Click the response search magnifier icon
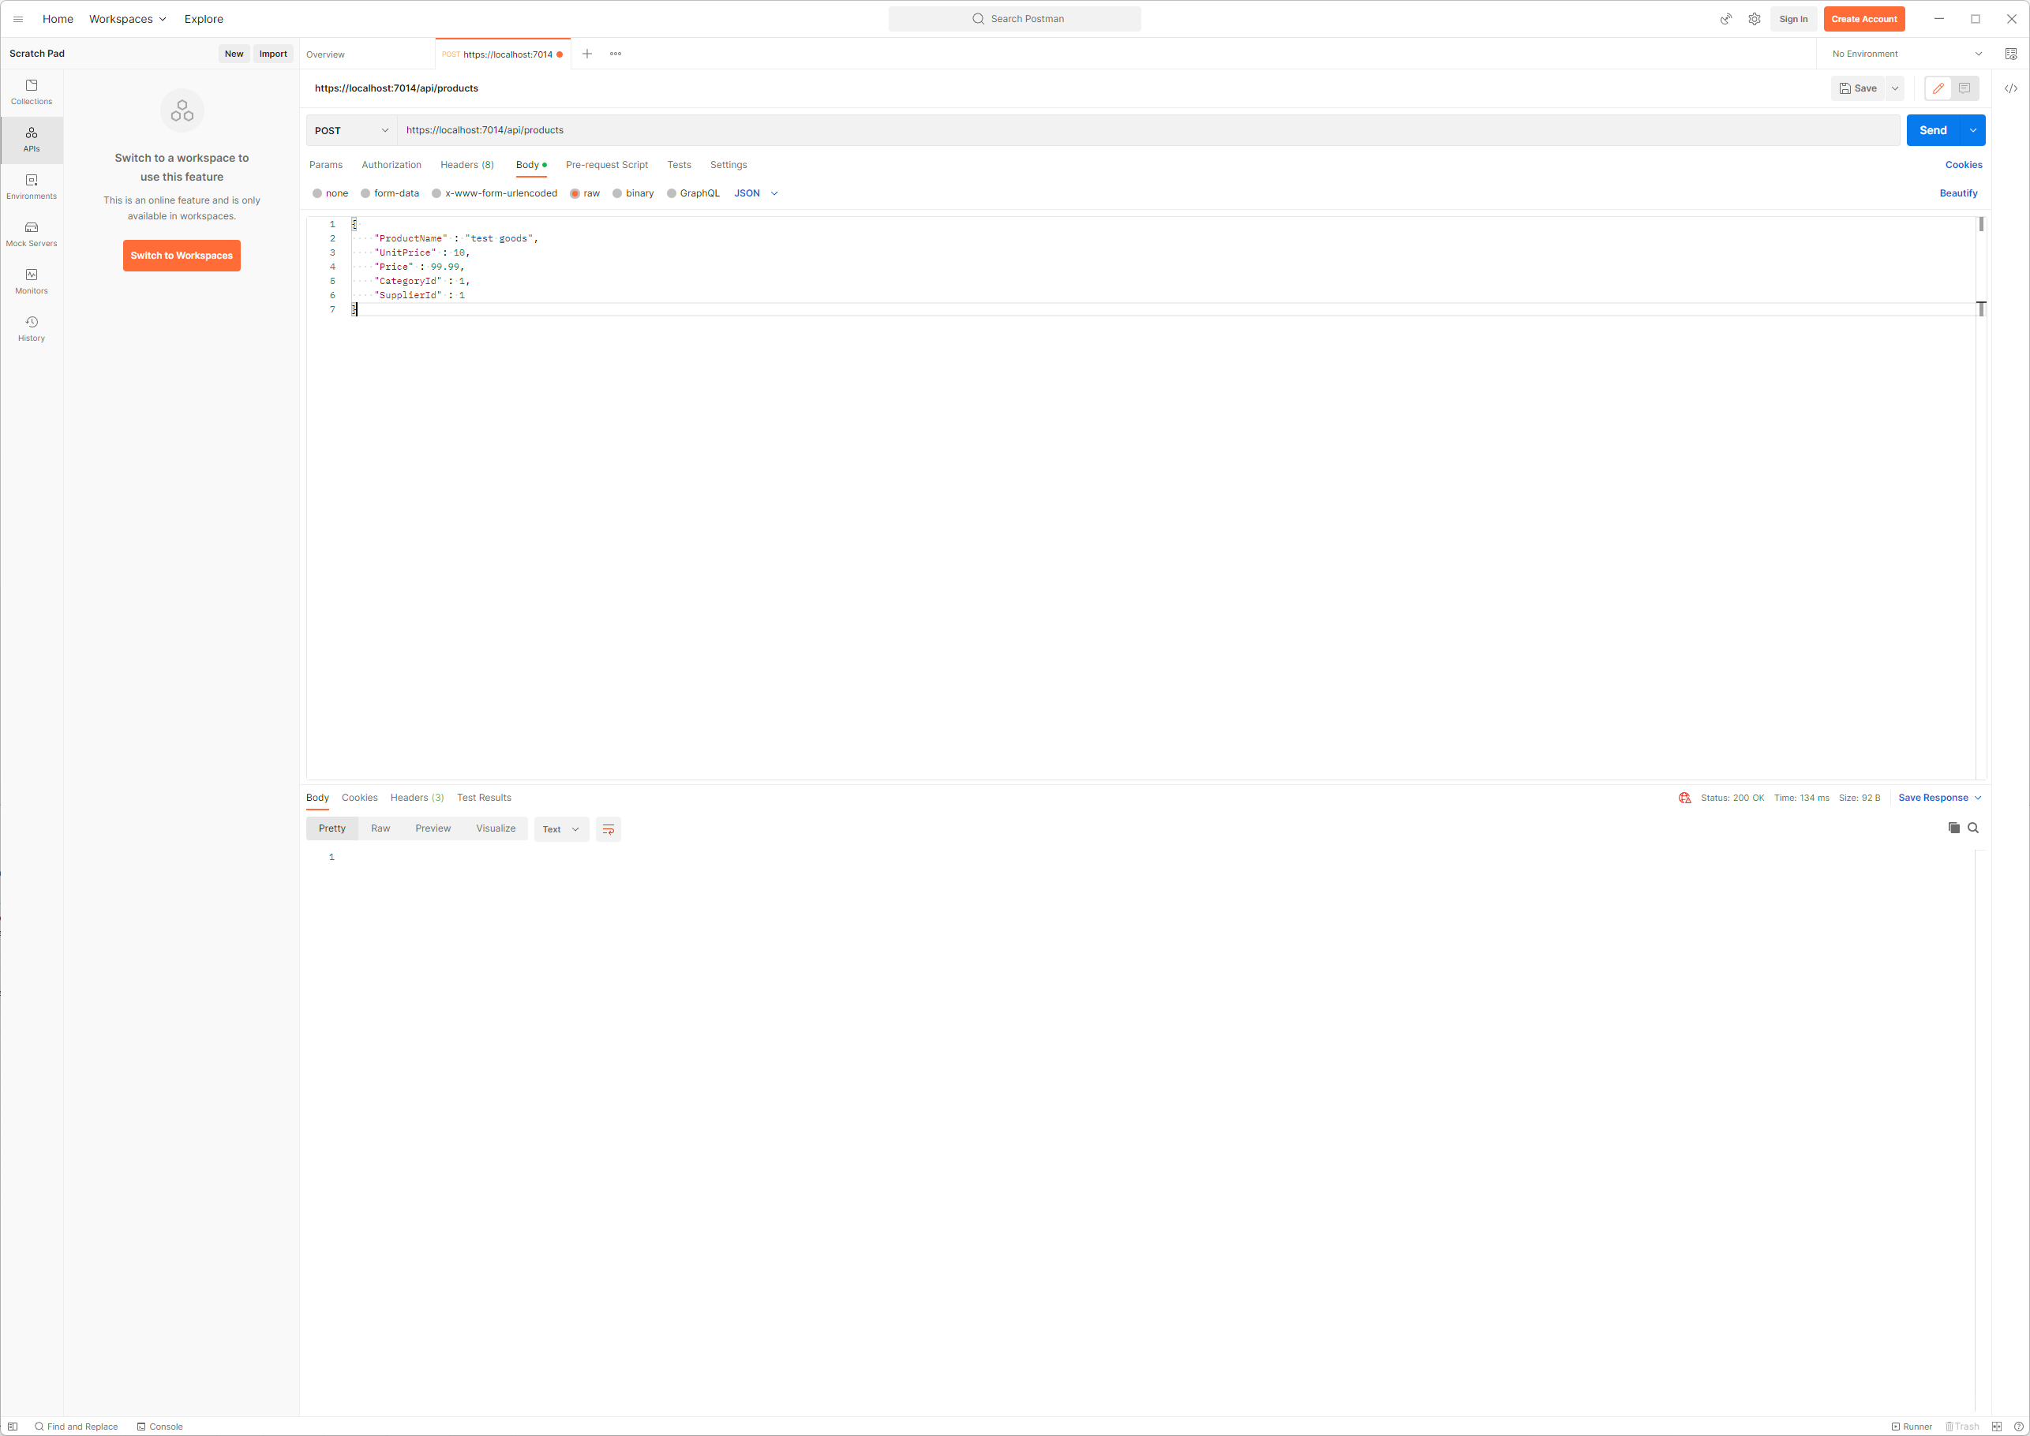Viewport: 2030px width, 1436px height. coord(1972,828)
